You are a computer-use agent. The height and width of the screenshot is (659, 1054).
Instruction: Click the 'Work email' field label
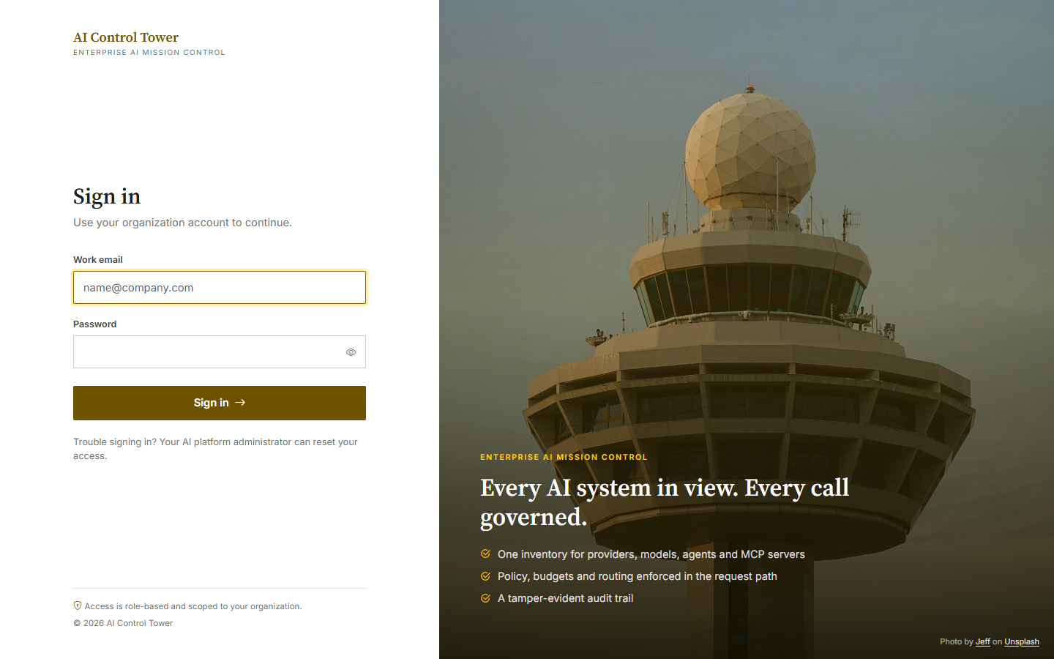[x=98, y=260]
